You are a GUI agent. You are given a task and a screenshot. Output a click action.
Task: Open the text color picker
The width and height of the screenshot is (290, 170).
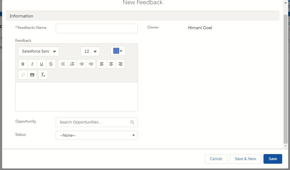click(x=118, y=51)
